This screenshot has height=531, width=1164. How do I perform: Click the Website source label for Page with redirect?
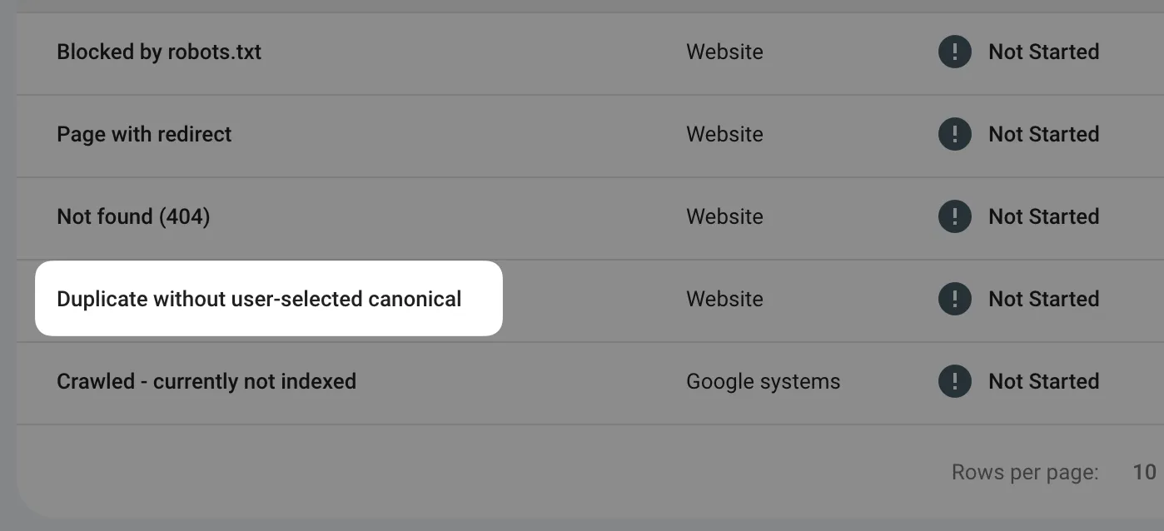(x=724, y=134)
